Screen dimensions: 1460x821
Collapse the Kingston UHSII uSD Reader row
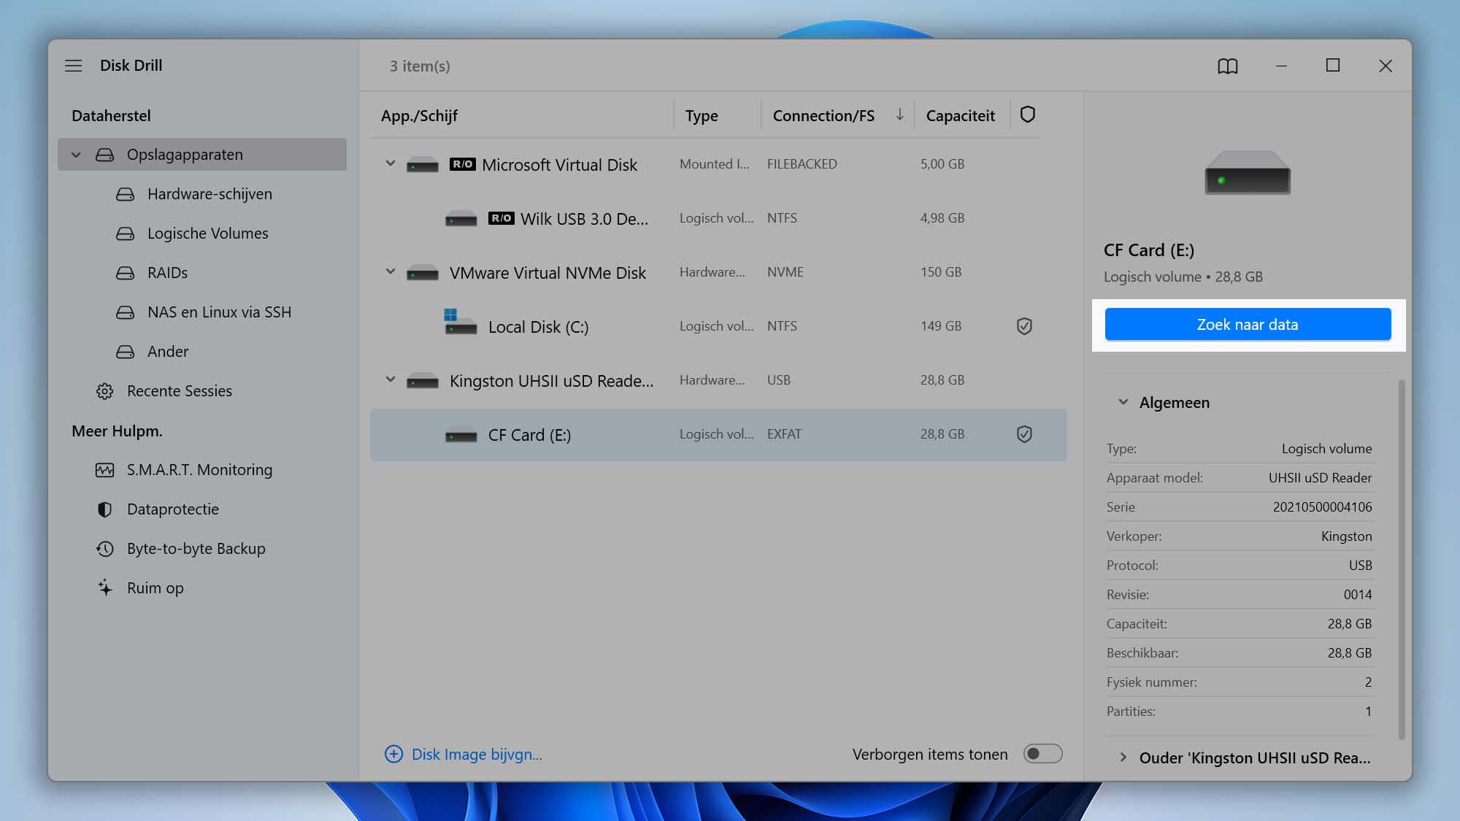click(391, 379)
